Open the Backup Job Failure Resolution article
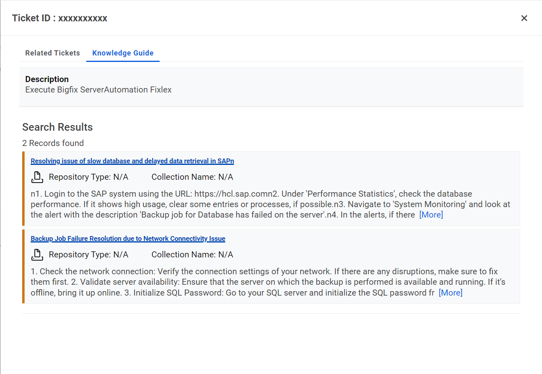Screen dimensions: 542x374 [128, 238]
